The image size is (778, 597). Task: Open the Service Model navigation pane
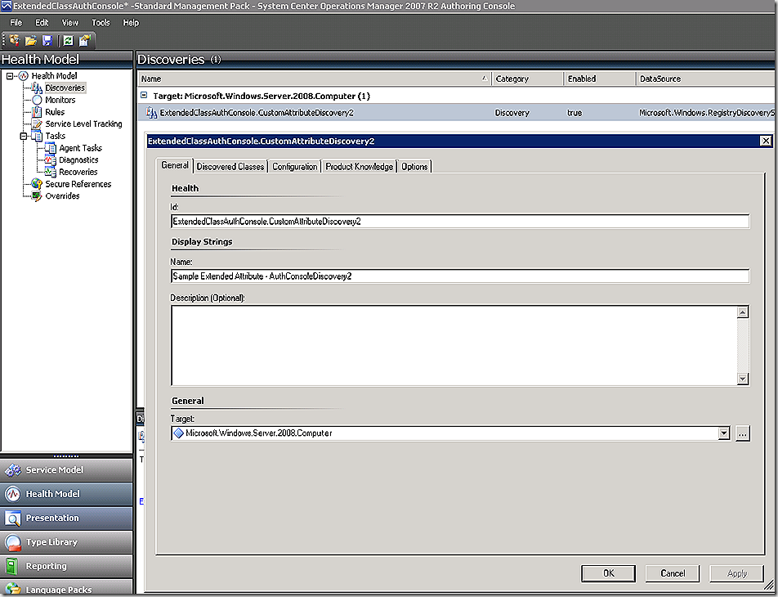(x=66, y=470)
